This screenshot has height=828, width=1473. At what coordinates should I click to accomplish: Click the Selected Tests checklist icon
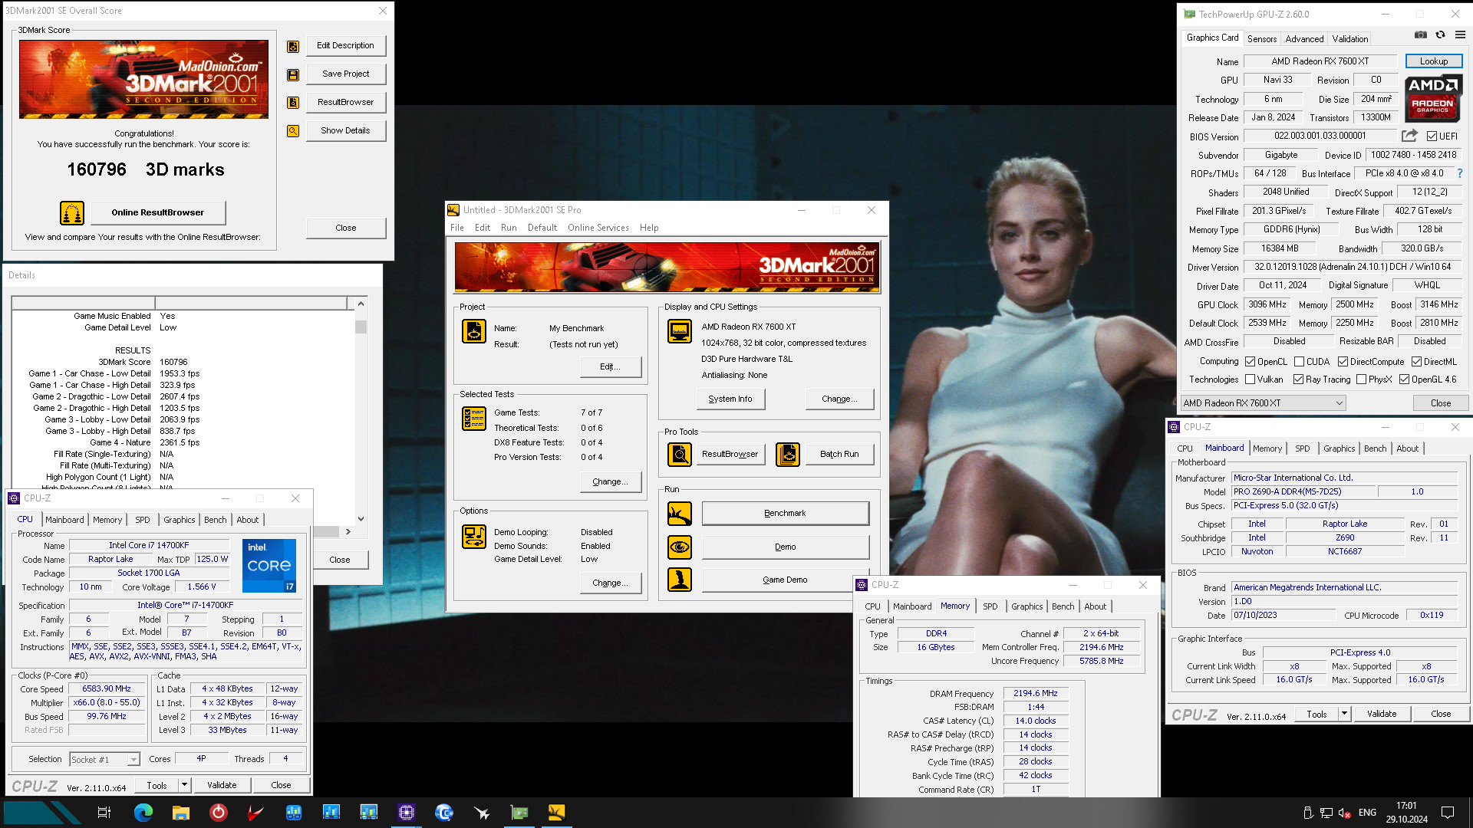pos(474,419)
